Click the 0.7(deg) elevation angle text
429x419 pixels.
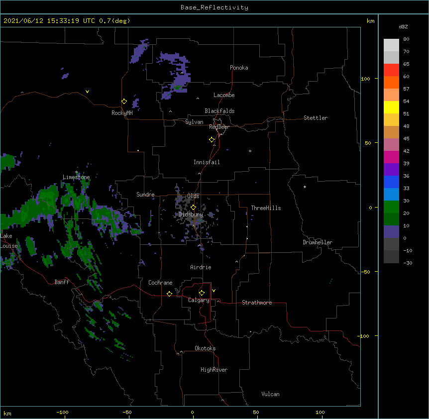[x=114, y=21]
